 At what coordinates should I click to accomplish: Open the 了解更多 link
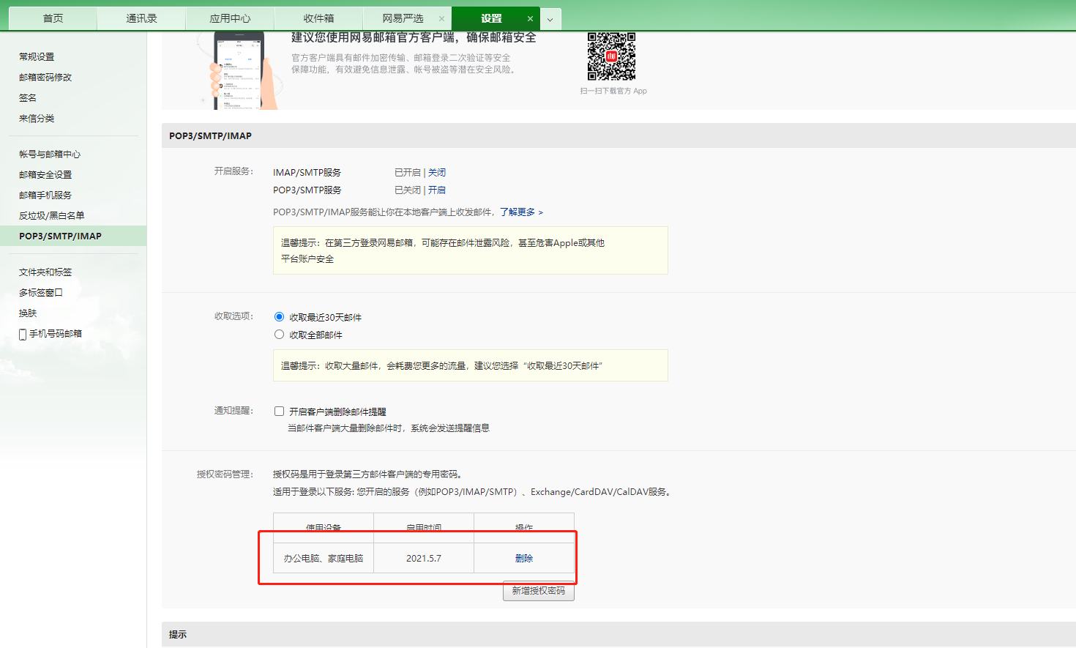pyautogui.click(x=521, y=212)
